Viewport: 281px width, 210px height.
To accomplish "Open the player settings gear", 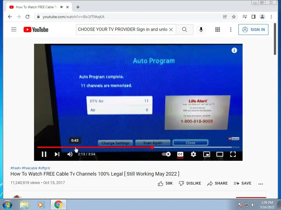I will [193, 154].
